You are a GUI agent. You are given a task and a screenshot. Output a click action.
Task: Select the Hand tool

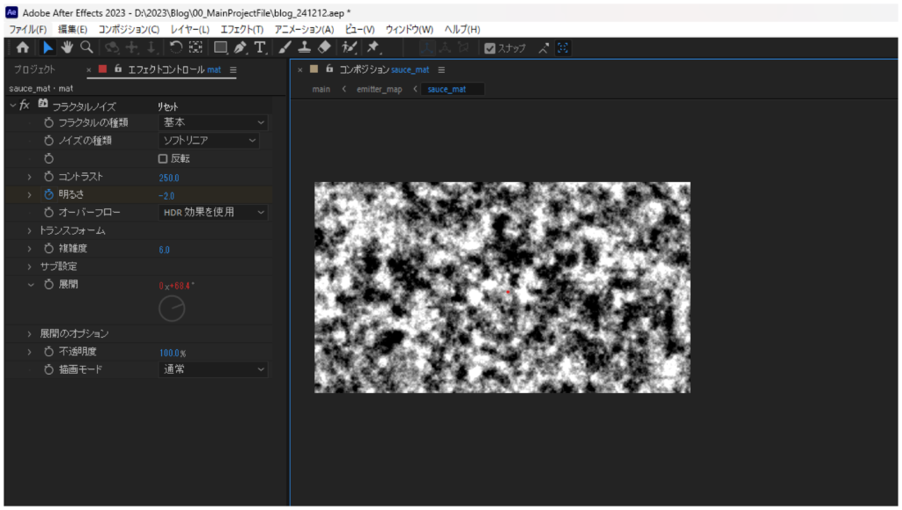click(x=67, y=47)
